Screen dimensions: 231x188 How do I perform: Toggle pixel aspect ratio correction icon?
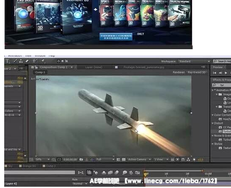(x=173, y=159)
